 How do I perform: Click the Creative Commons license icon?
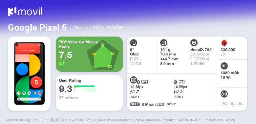click(52, 120)
